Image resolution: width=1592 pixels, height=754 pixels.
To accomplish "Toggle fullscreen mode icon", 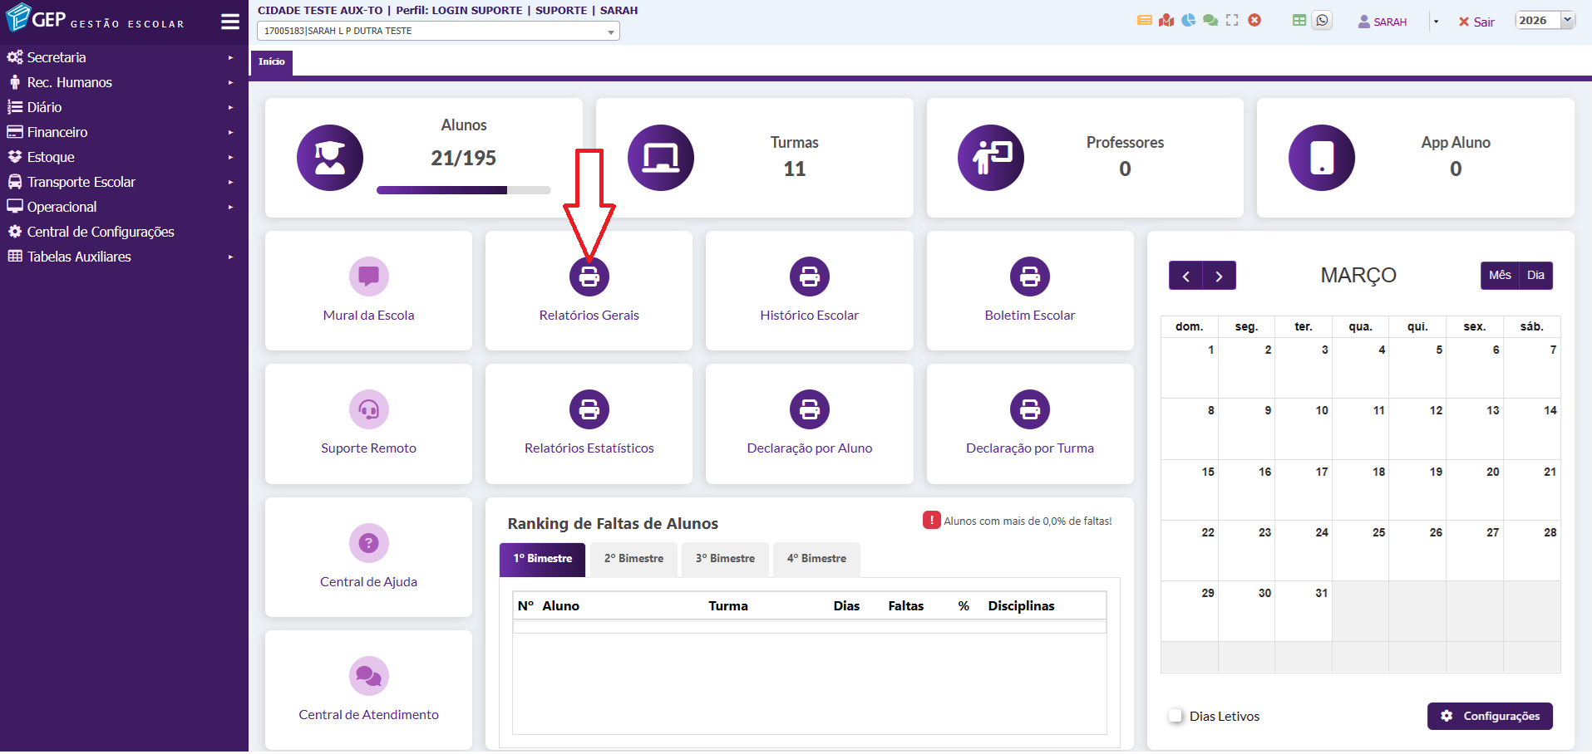I will [x=1232, y=21].
